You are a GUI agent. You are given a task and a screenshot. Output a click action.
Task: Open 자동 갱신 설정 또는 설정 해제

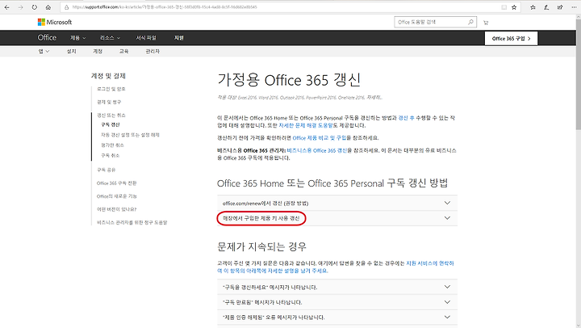click(131, 135)
